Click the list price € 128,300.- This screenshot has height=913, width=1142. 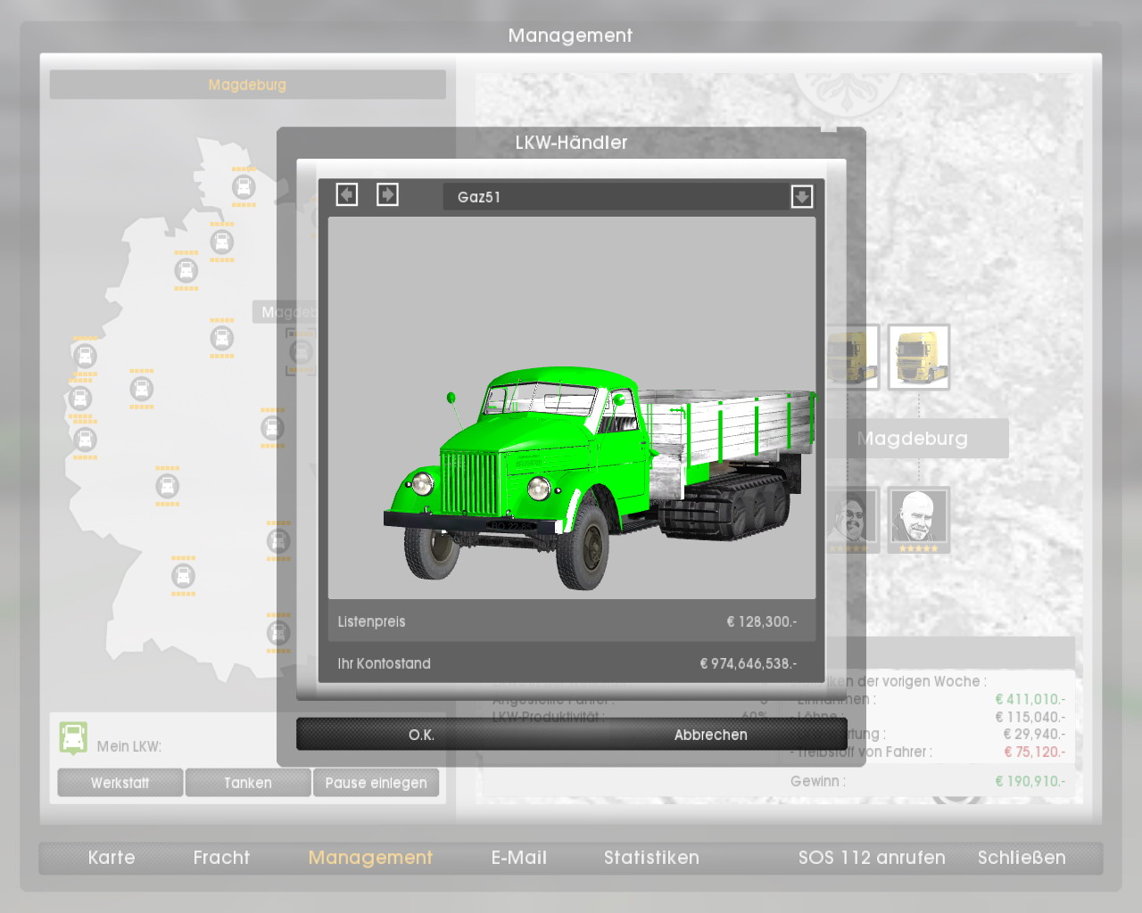click(x=762, y=621)
